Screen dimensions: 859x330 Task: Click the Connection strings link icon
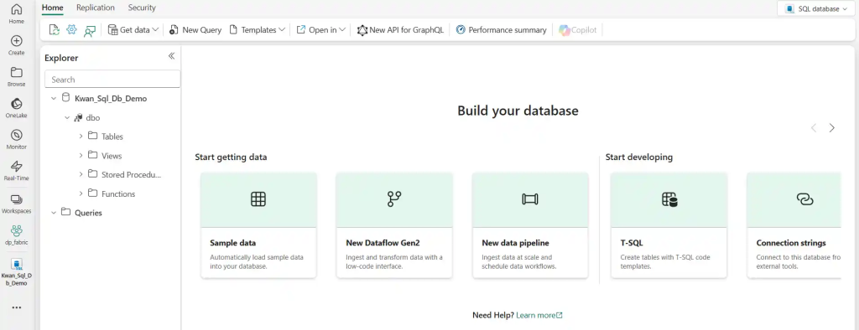(x=804, y=199)
